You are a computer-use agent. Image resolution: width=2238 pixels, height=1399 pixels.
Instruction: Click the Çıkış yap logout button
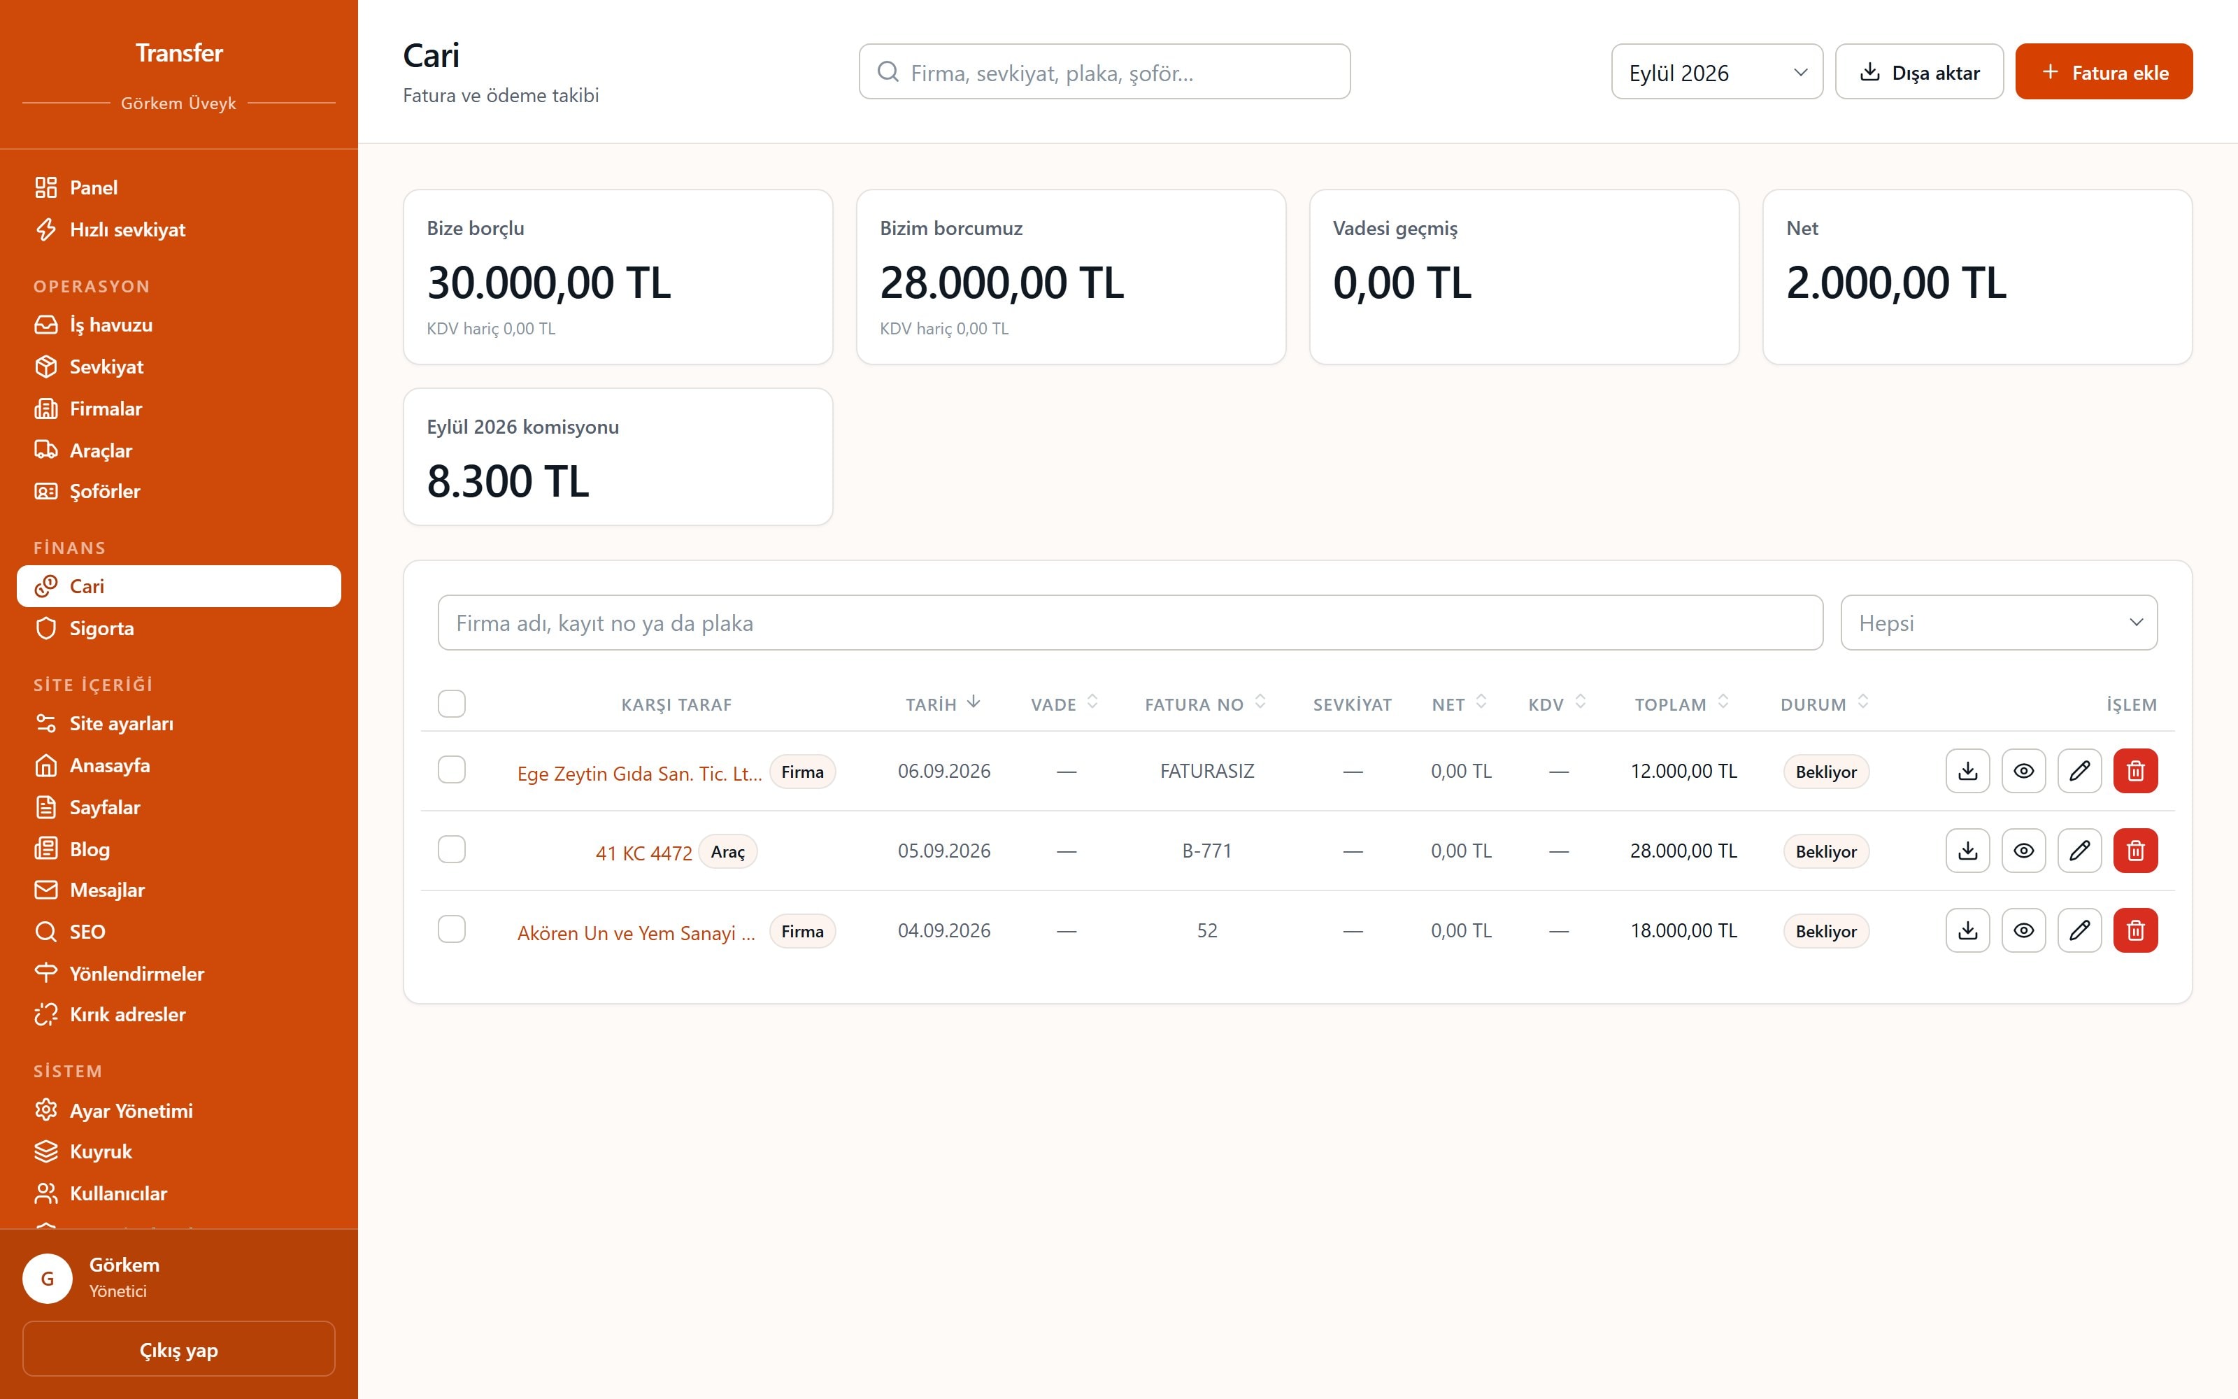pos(178,1350)
